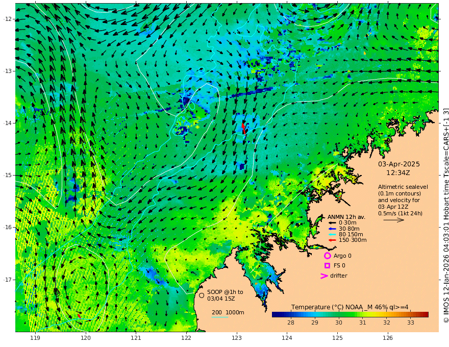Click the '03/04 15Z' label

coord(221,299)
